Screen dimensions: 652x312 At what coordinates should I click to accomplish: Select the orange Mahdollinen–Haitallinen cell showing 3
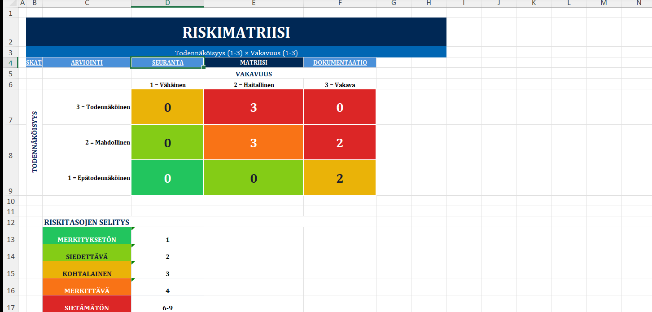254,143
